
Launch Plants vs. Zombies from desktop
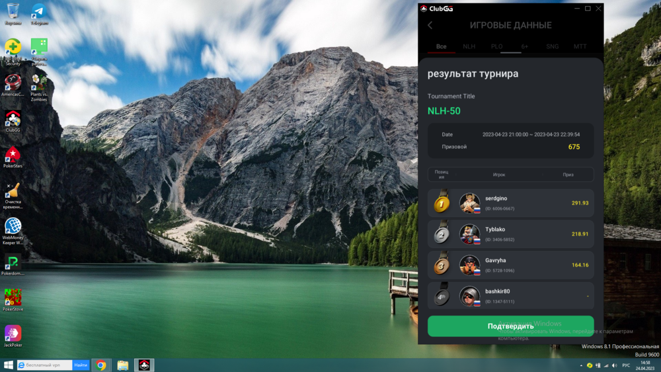coord(39,85)
